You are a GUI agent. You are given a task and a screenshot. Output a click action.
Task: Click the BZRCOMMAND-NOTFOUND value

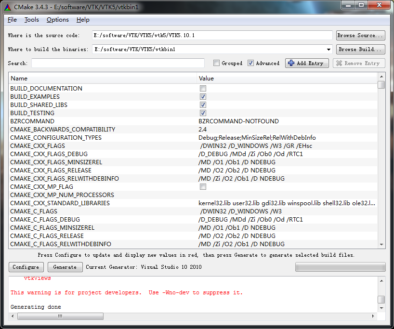coord(238,121)
